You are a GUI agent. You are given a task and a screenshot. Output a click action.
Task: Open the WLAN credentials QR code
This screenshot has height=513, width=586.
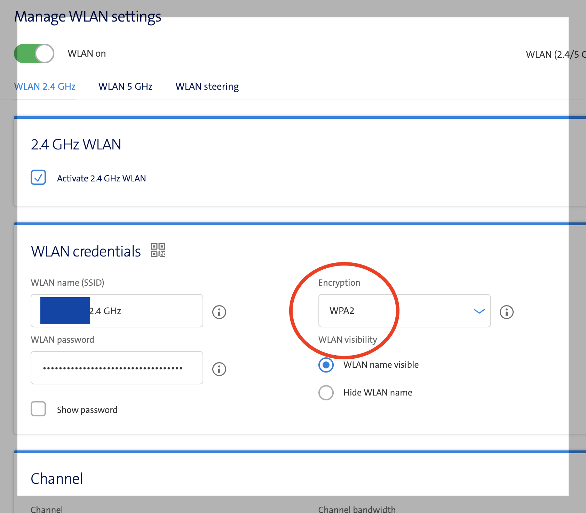pyautogui.click(x=158, y=250)
